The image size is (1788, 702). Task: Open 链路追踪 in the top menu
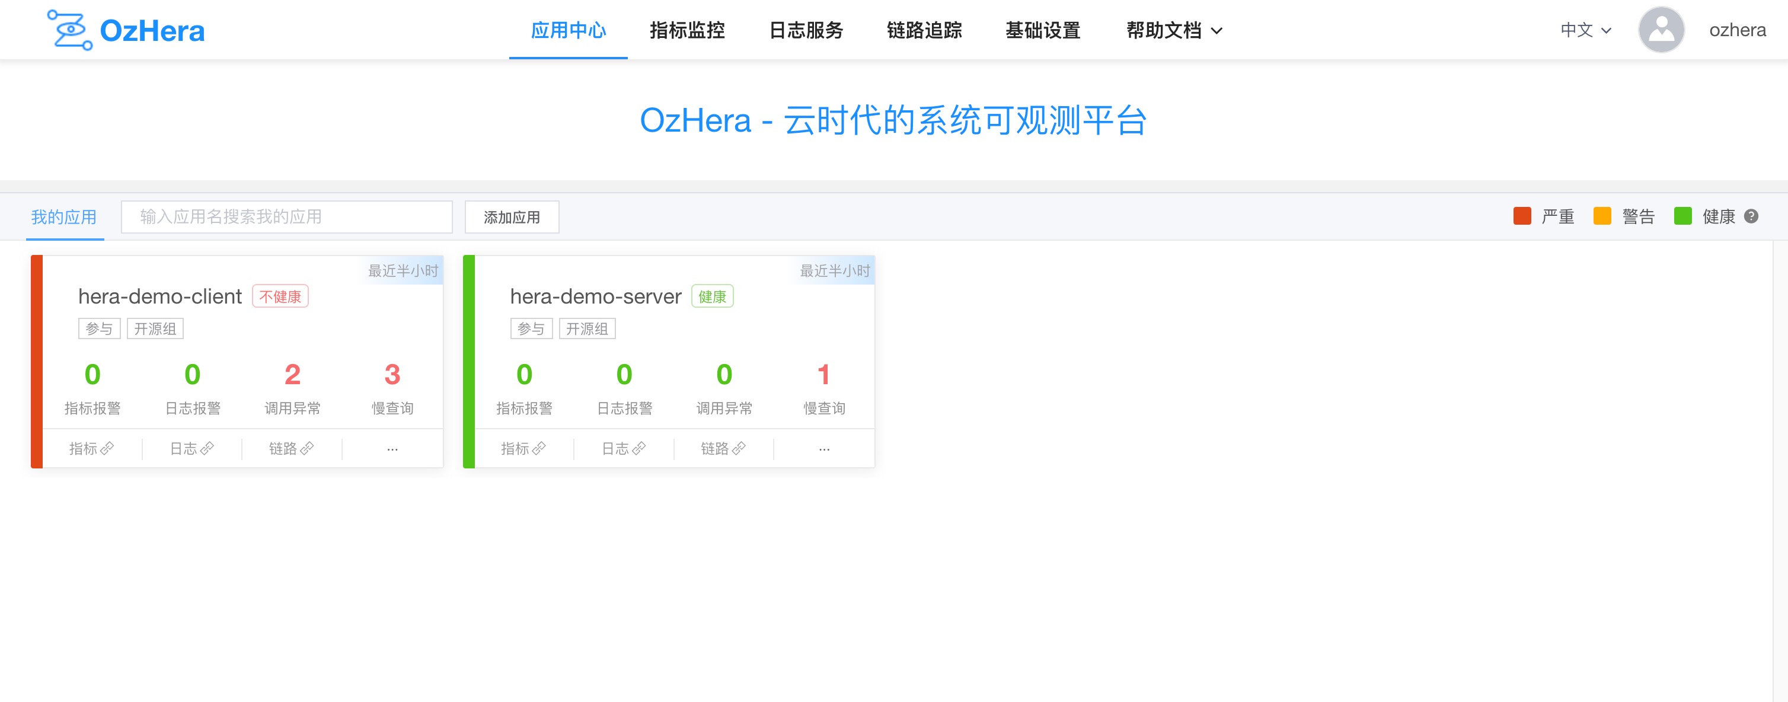tap(924, 31)
